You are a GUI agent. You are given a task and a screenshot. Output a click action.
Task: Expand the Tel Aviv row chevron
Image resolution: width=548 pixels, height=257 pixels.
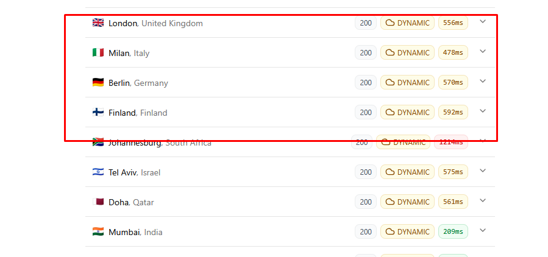(483, 171)
